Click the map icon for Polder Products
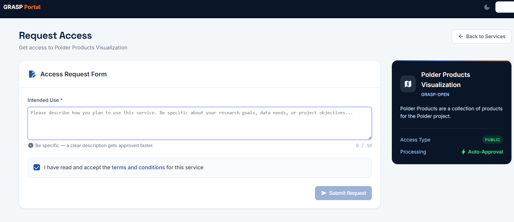The image size is (514, 222). coord(408,84)
